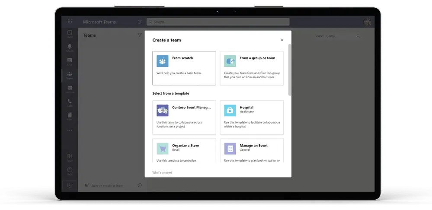Screen dimensions: 432x210
Task: Open manage teams gear icon
Action: 140,185
